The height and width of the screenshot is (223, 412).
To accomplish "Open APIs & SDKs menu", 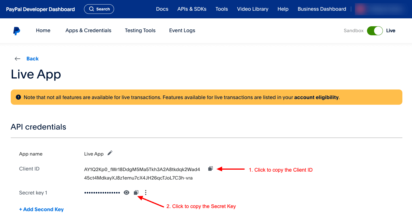I will click(192, 9).
